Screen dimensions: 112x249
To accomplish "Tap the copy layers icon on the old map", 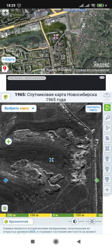I will pyautogui.click(x=5, y=208).
